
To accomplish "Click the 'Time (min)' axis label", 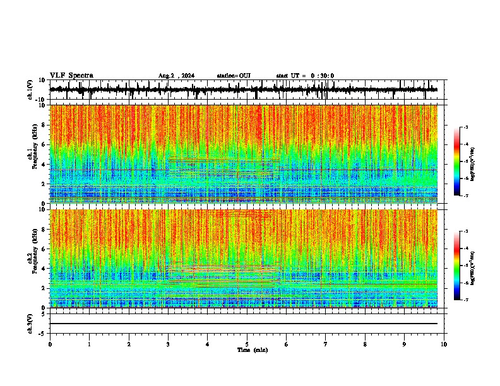I will tap(253, 350).
